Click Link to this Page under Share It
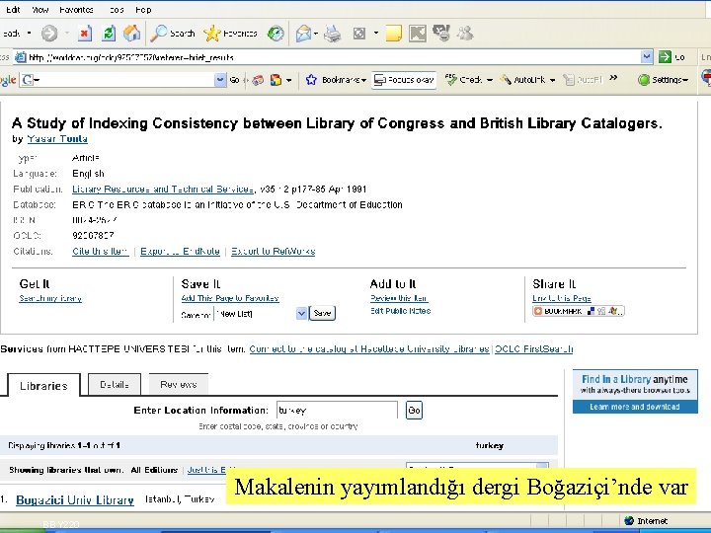 561,298
